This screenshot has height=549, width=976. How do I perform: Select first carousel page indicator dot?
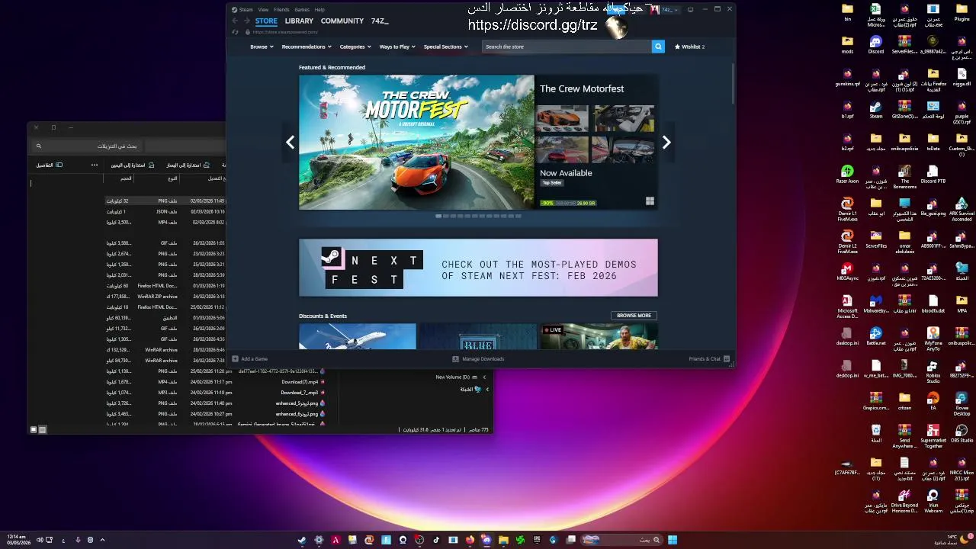point(438,216)
